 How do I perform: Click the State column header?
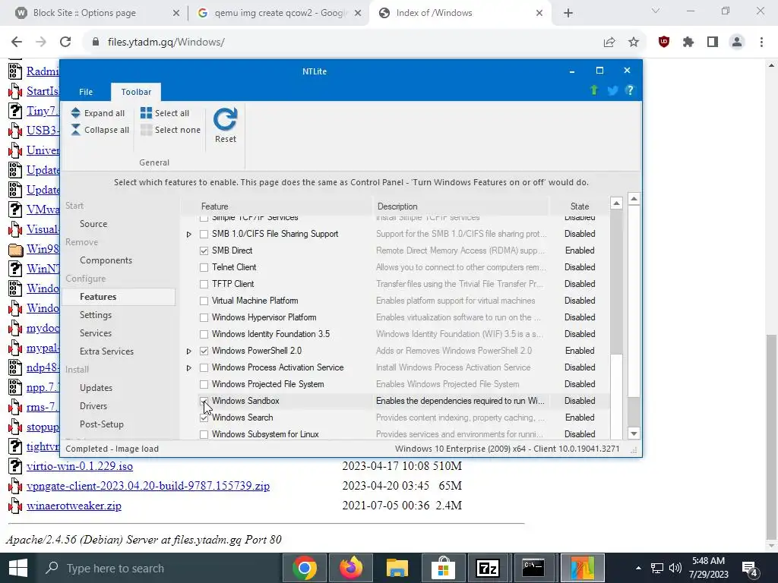pyautogui.click(x=580, y=206)
